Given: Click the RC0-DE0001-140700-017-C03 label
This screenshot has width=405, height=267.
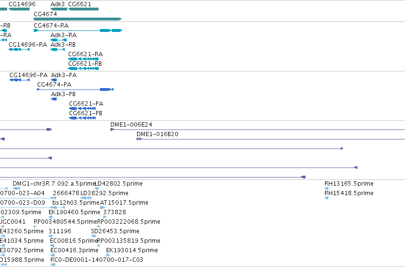Looking at the screenshot, I should (97, 260).
